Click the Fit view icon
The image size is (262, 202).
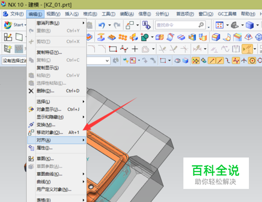point(220,25)
